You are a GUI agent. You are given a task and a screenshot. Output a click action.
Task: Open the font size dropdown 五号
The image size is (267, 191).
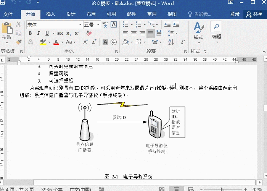[x=98, y=25]
